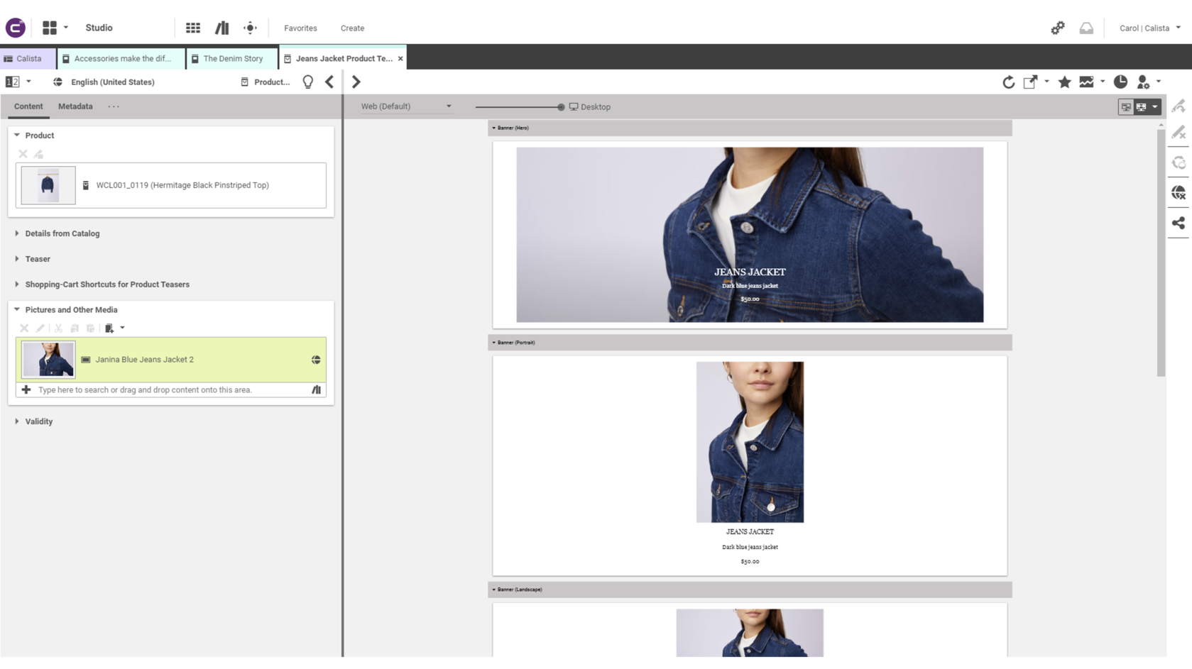1192x669 pixels.
Task: Click the share icon in right sidebar
Action: (x=1179, y=223)
